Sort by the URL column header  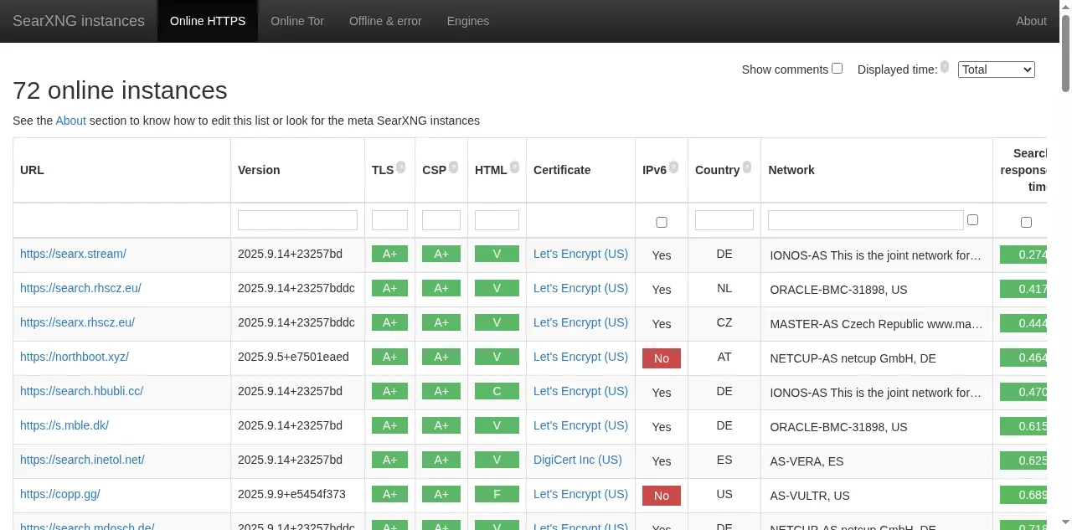121,170
